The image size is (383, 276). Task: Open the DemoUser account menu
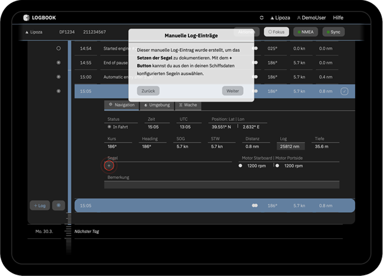311,18
